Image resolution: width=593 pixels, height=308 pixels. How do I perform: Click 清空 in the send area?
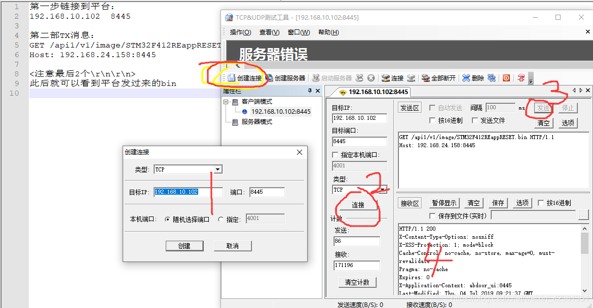543,123
